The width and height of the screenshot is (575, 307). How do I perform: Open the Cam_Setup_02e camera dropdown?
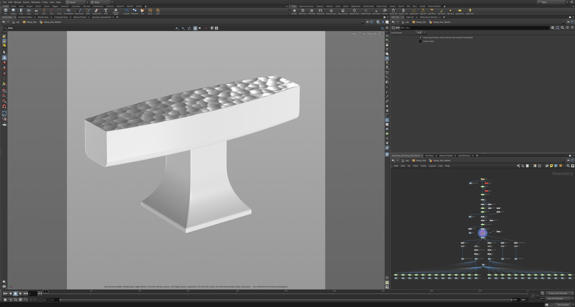[x=372, y=34]
